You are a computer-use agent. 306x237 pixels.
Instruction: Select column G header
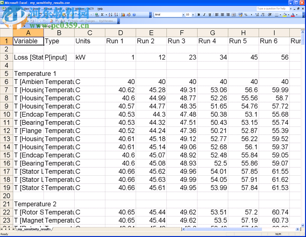tap(213, 33)
